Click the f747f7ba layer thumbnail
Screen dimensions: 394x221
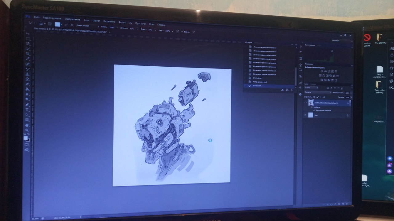tap(311, 103)
